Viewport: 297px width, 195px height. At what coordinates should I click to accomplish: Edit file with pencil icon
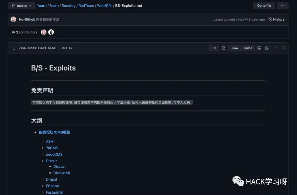point(275,48)
